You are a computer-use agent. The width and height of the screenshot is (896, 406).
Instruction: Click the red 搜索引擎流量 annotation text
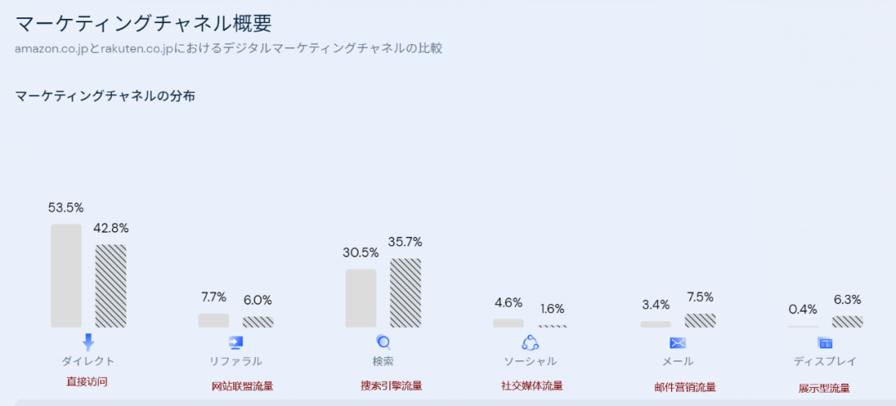[391, 385]
